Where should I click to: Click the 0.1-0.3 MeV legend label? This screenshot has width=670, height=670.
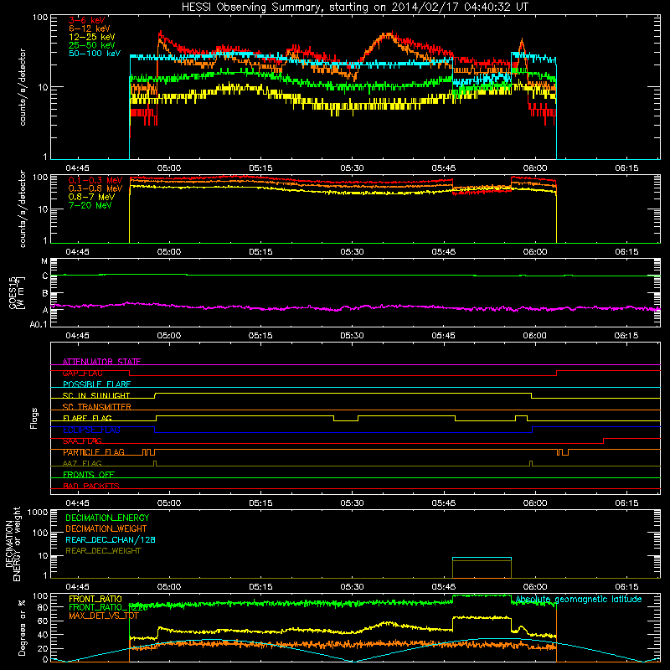(95, 180)
